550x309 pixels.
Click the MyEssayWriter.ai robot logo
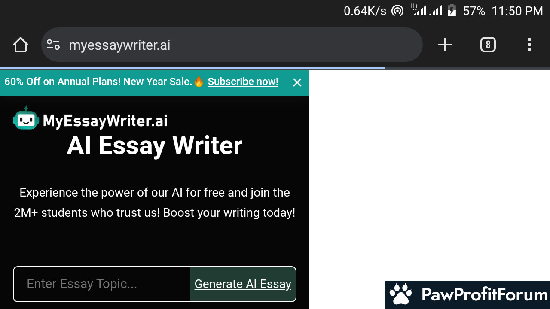click(26, 118)
